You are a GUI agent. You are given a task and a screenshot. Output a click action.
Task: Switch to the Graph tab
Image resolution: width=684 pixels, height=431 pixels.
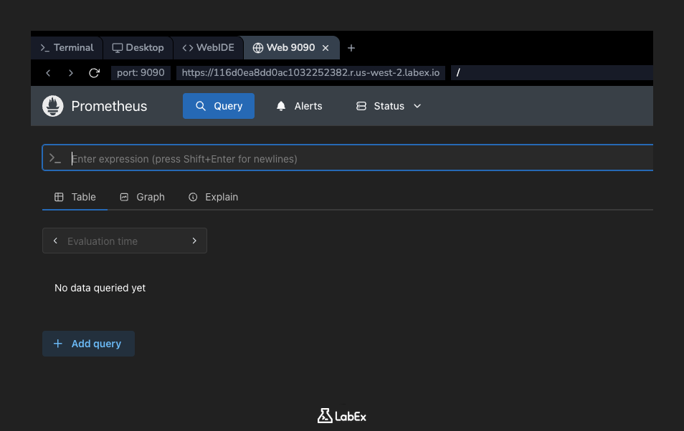(x=143, y=196)
